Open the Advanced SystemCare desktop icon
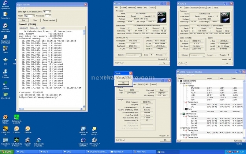This screenshot has width=246, height=154. 5,5
